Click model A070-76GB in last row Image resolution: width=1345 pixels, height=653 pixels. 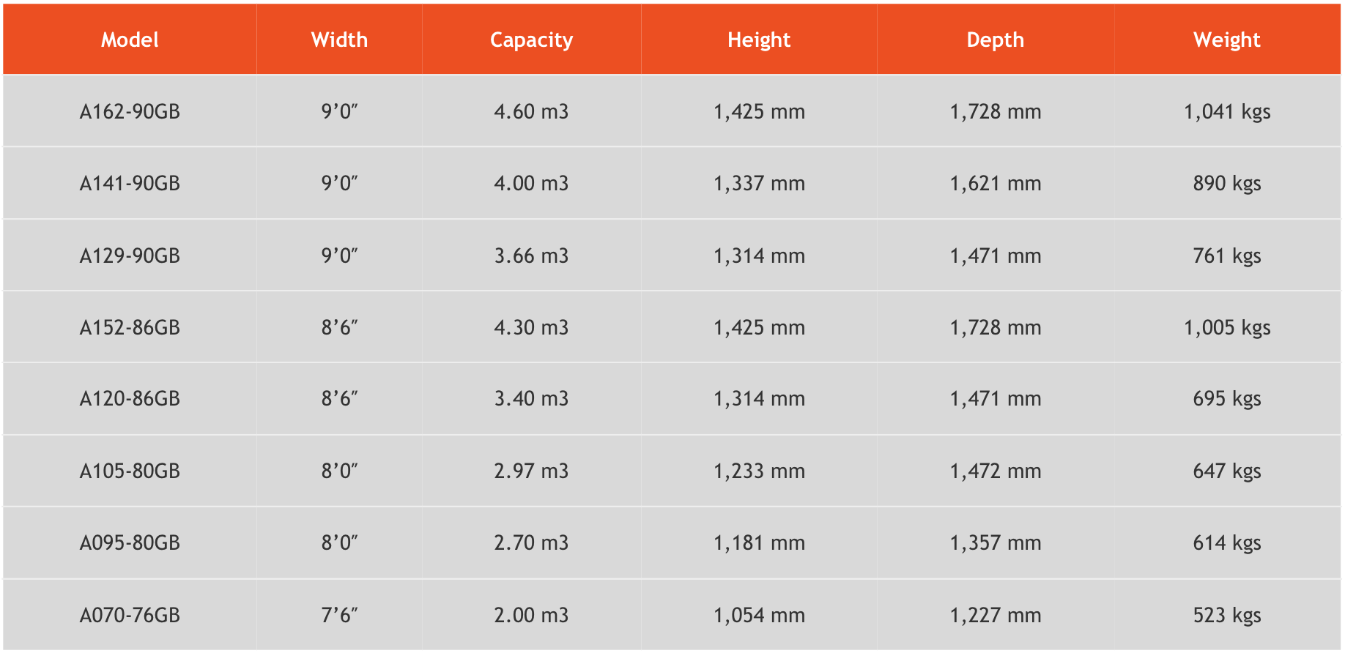pyautogui.click(x=130, y=615)
